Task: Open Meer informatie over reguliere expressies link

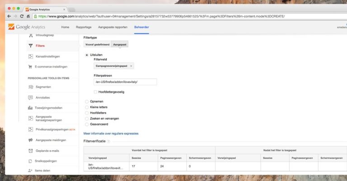Action: coord(111,133)
